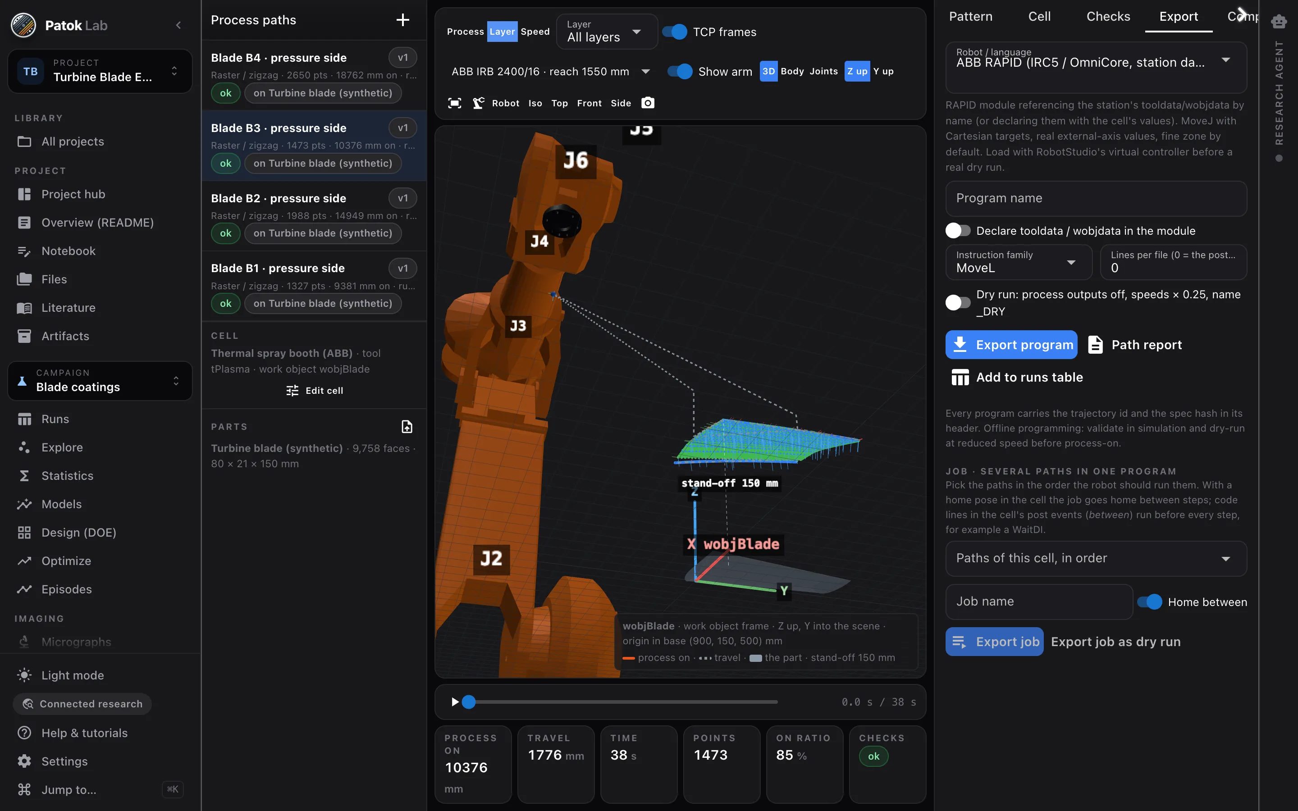
Task: Import a part with the upload file icon
Action: [x=407, y=427]
